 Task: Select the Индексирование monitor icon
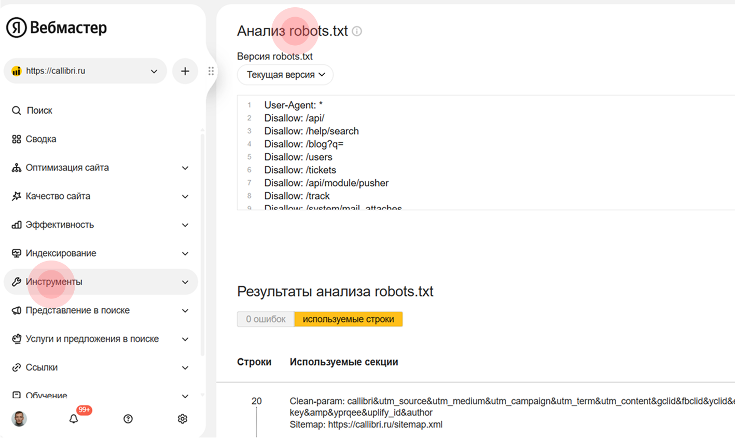16,253
